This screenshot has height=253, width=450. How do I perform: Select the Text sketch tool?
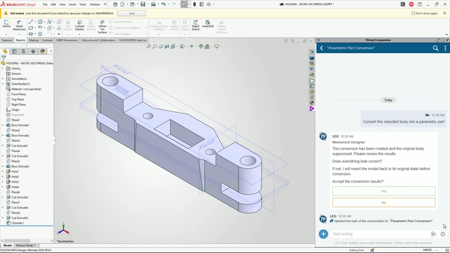click(x=59, y=28)
